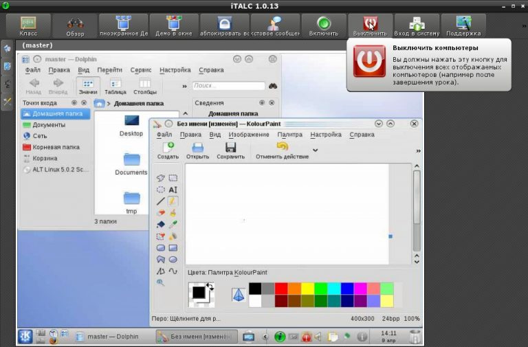The image size is (528, 347).
Task: Select the Eraser tool
Action: [x=161, y=213]
